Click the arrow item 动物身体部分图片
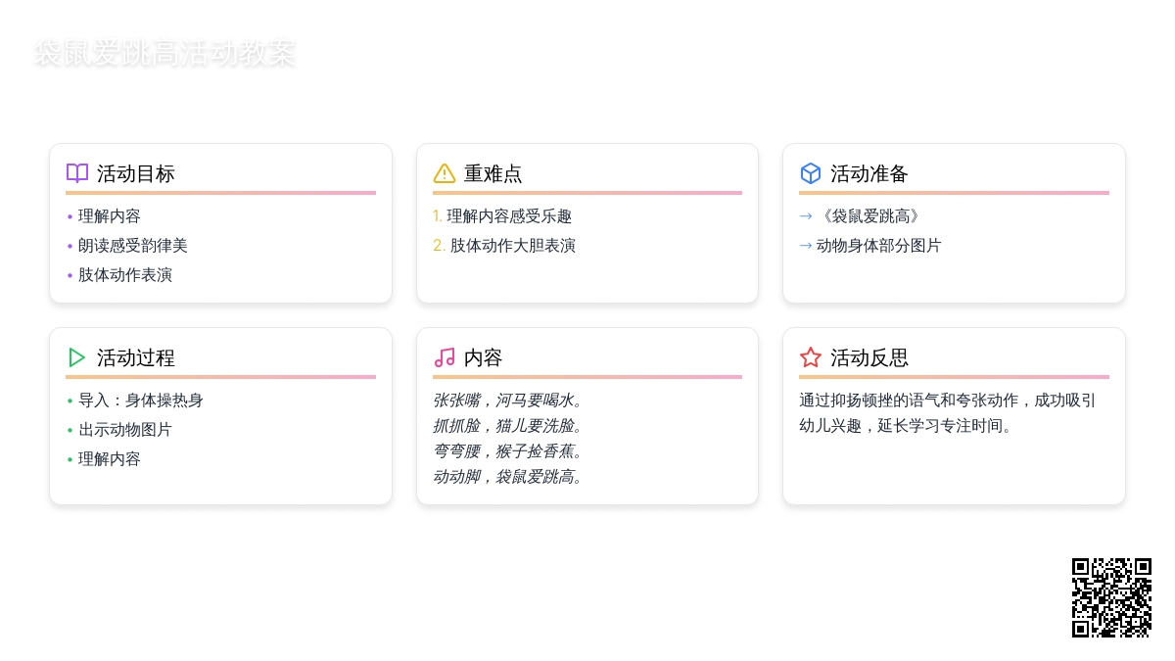1175x661 pixels. (870, 246)
